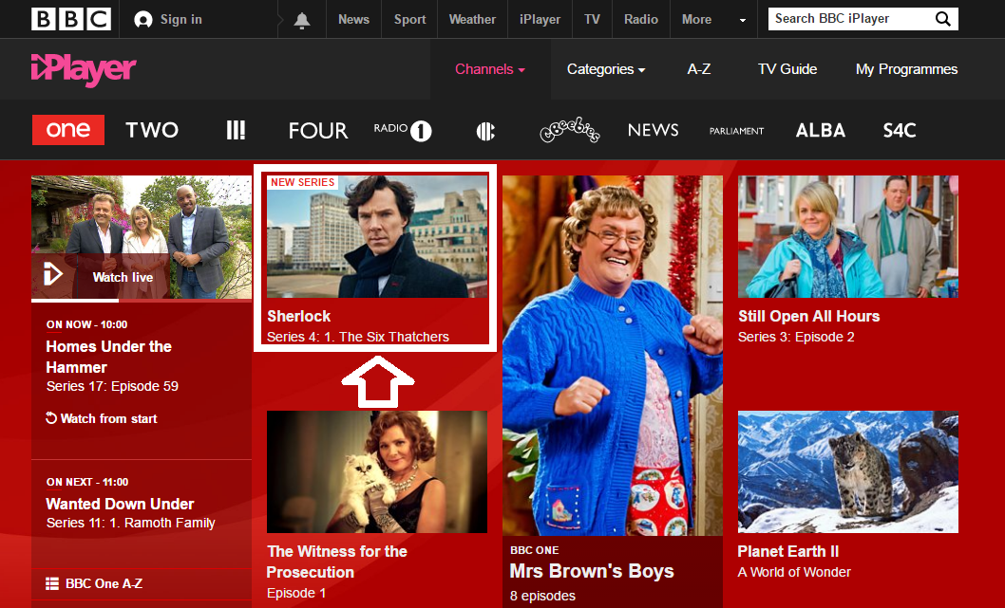
Task: Click the BBC One A-Z list icon
Action: pos(52,583)
